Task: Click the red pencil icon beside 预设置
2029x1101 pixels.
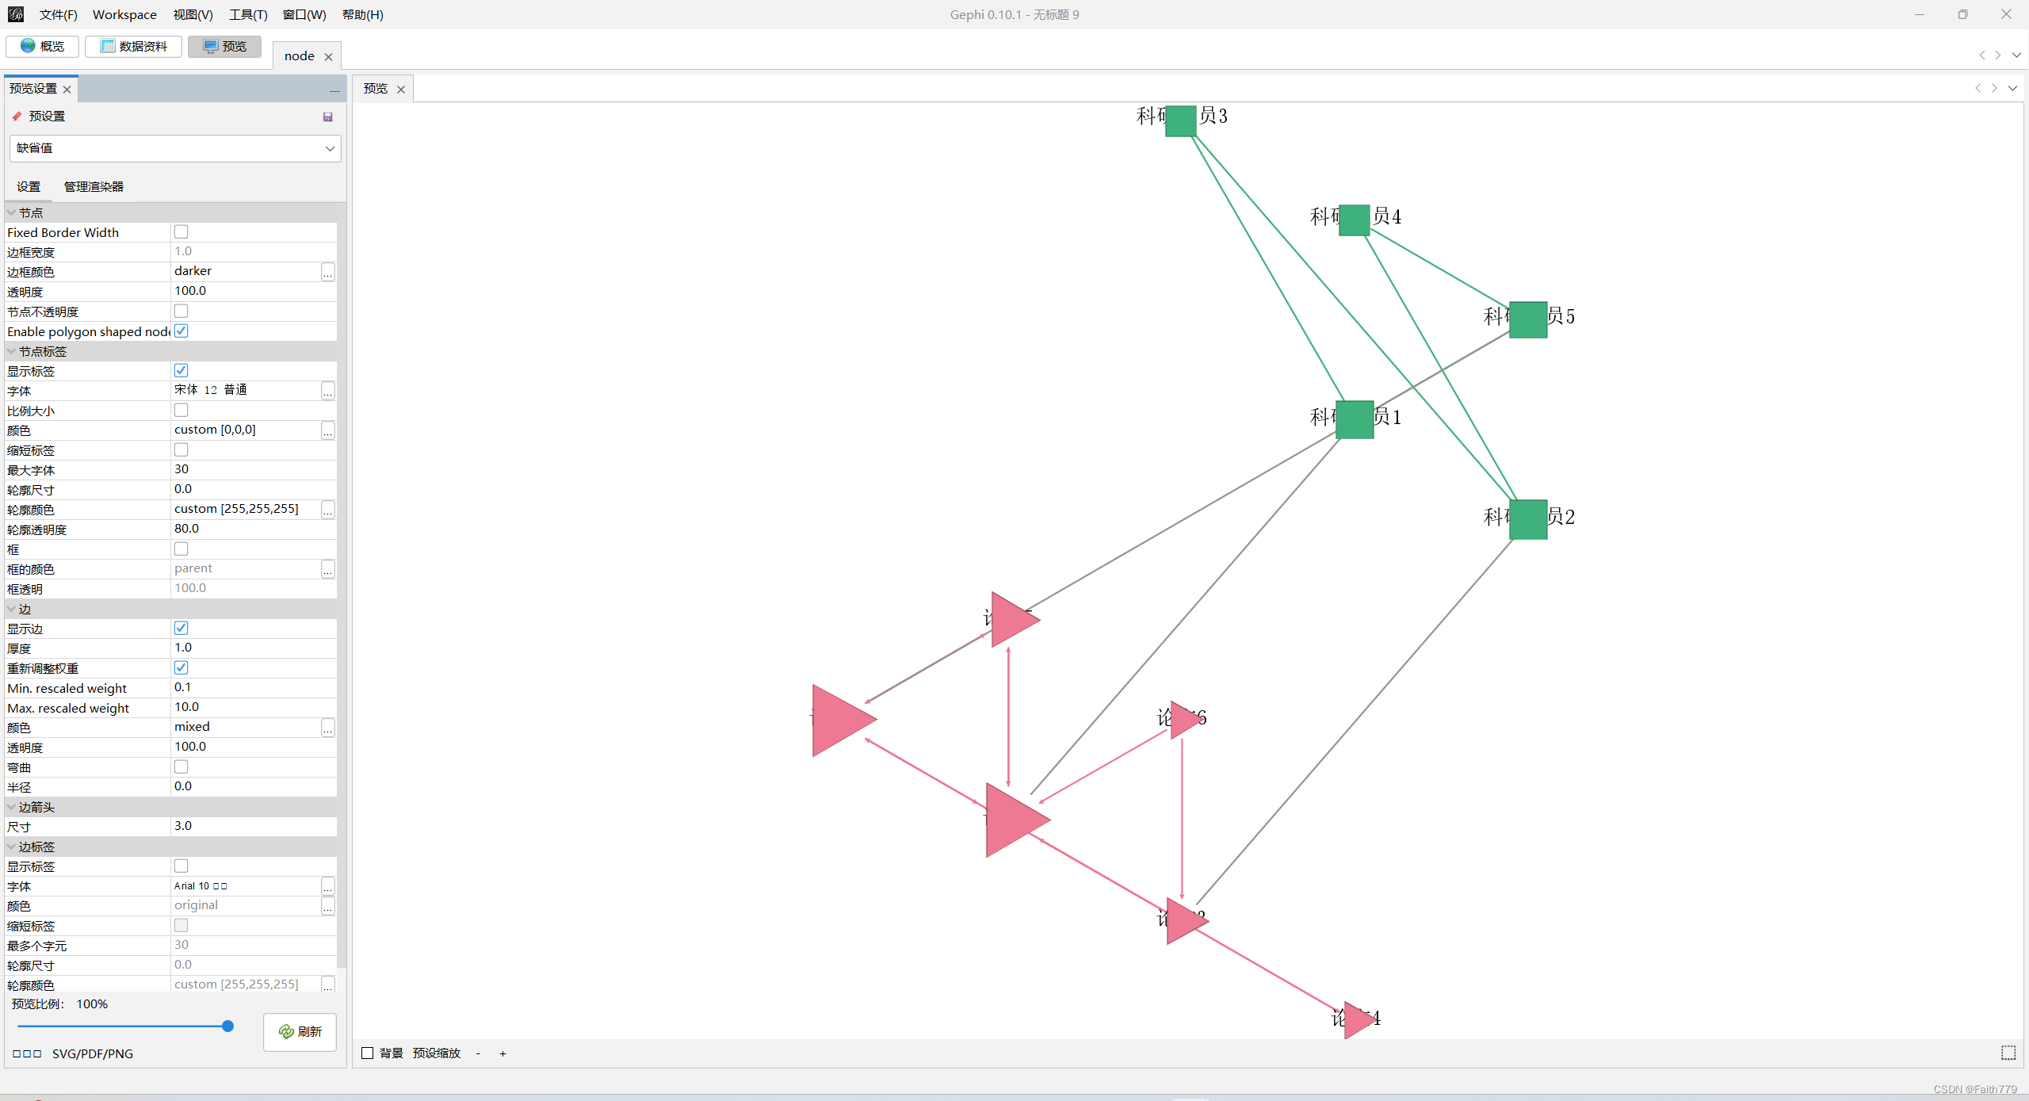Action: 17,117
